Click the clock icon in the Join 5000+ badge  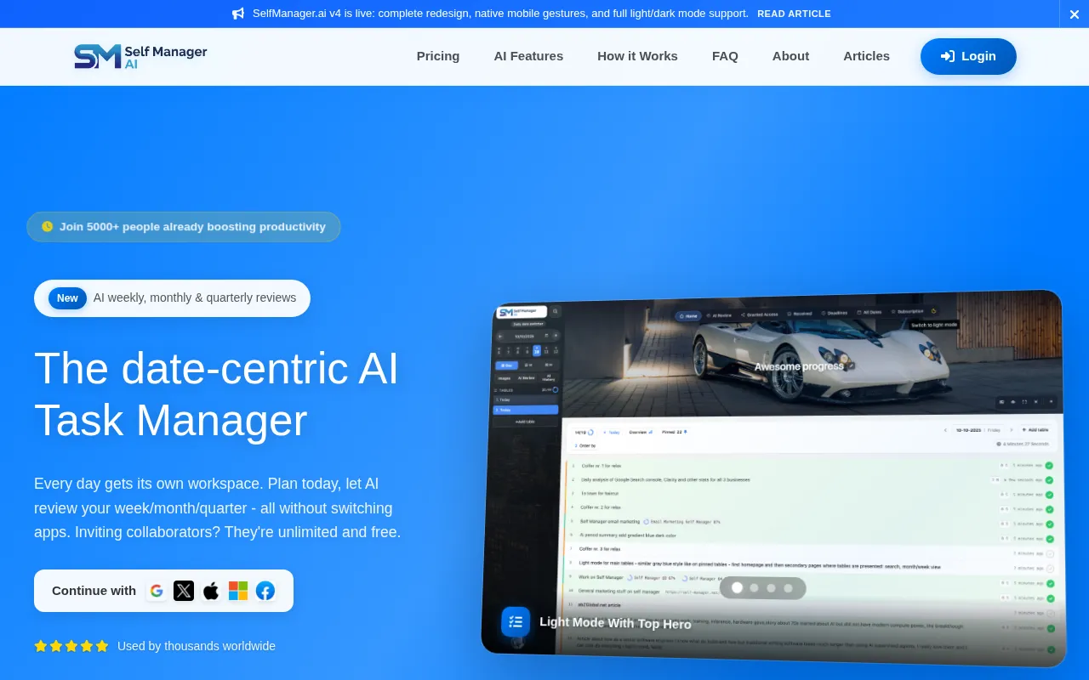pyautogui.click(x=48, y=227)
